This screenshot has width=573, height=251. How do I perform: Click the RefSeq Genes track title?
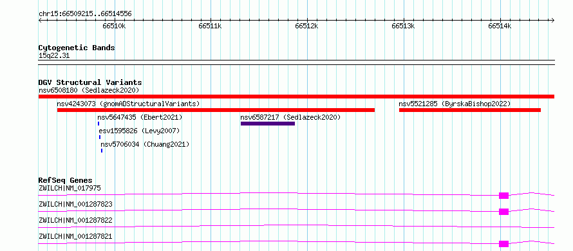coord(66,180)
